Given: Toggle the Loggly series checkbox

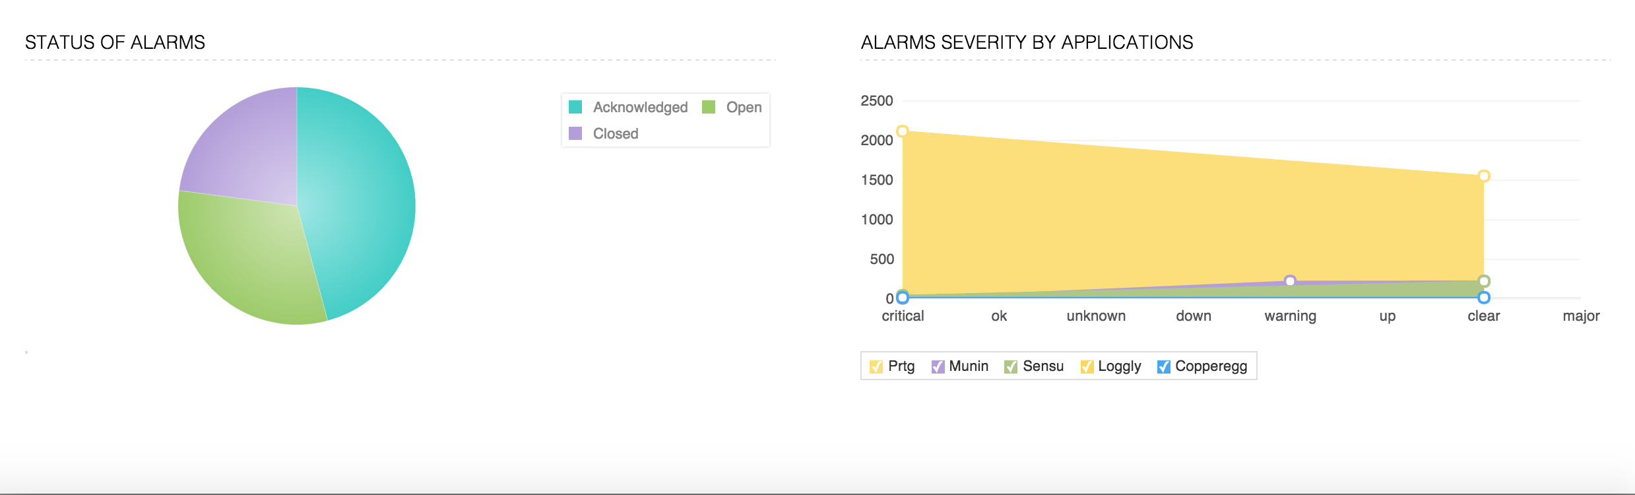Looking at the screenshot, I should 1087,367.
